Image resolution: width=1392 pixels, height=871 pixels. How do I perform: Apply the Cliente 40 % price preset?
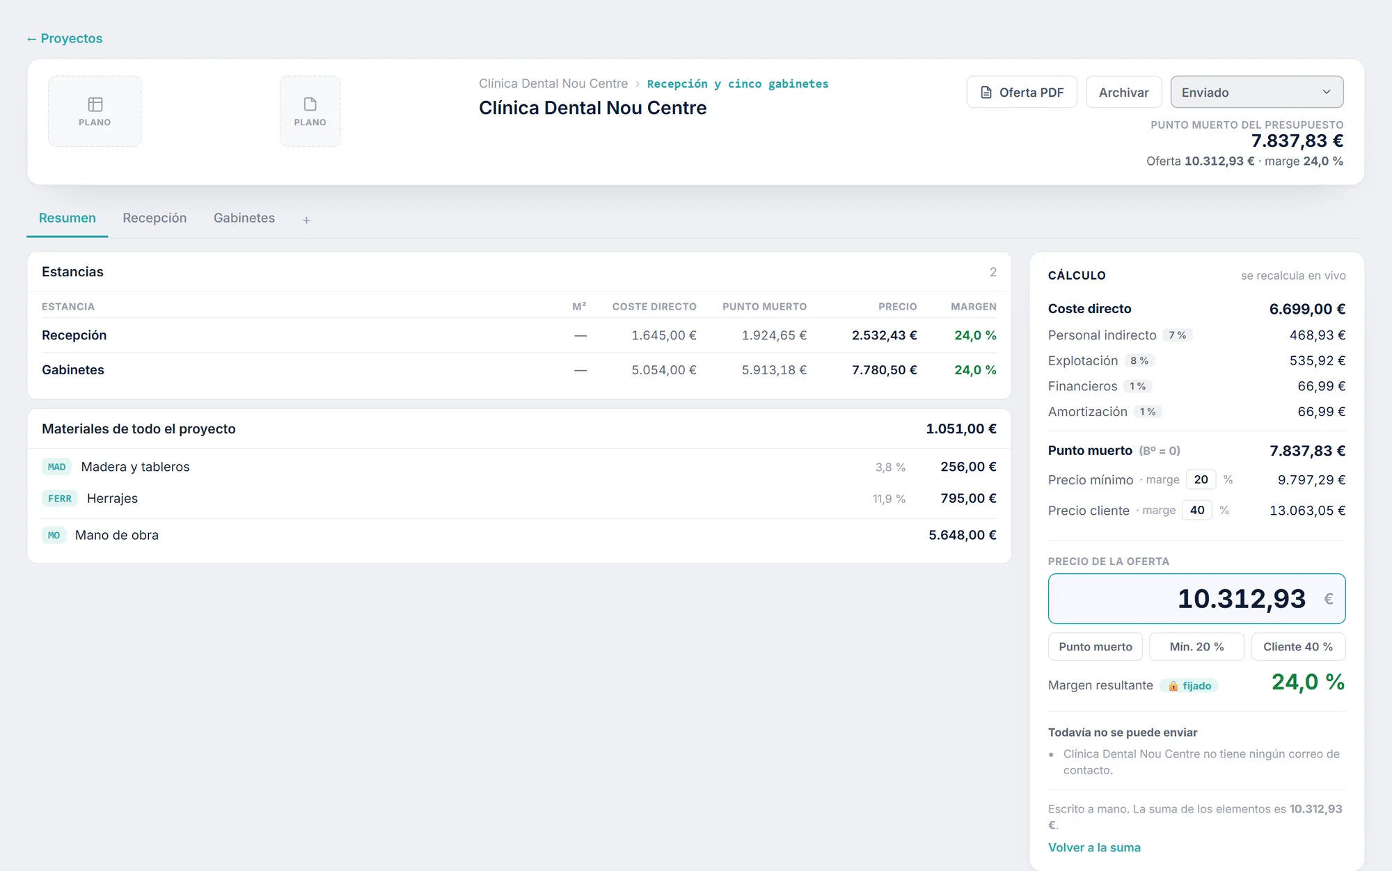tap(1298, 646)
